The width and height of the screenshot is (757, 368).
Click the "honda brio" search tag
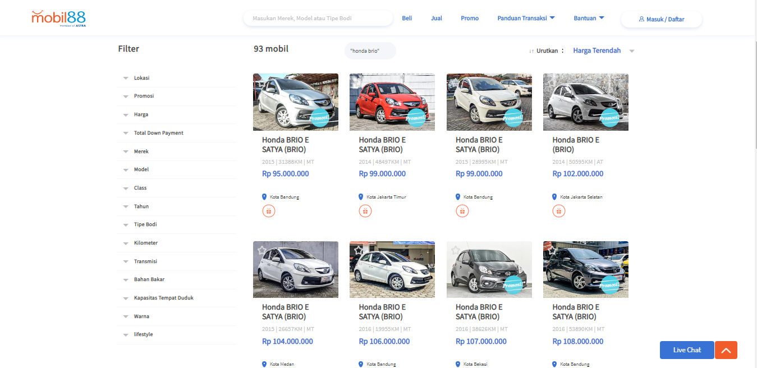click(370, 50)
